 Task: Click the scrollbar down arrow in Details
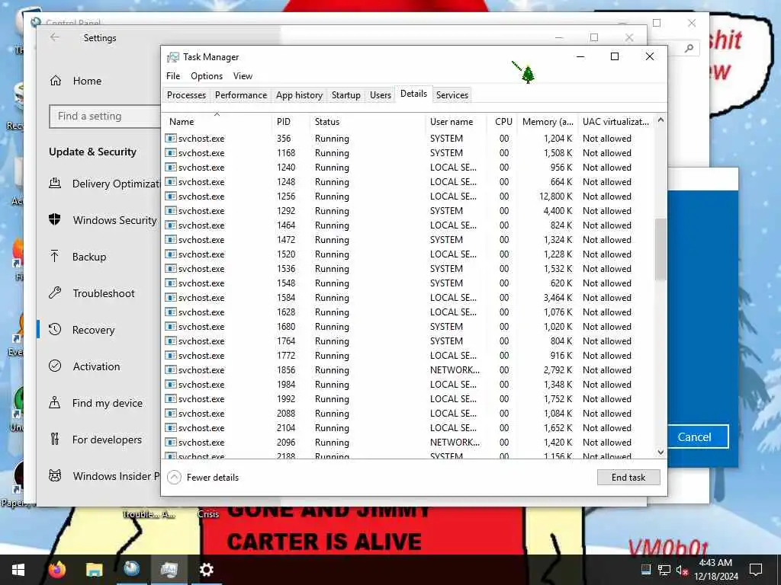point(660,452)
